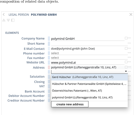This screenshot has height=115, width=134.
Task: Click the E-Mail Contact value doe@polymind.gmbh
Action: tap(73, 49)
